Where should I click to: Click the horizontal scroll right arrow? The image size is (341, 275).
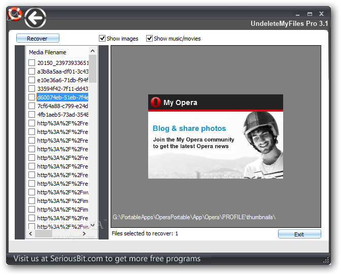pos(84,233)
